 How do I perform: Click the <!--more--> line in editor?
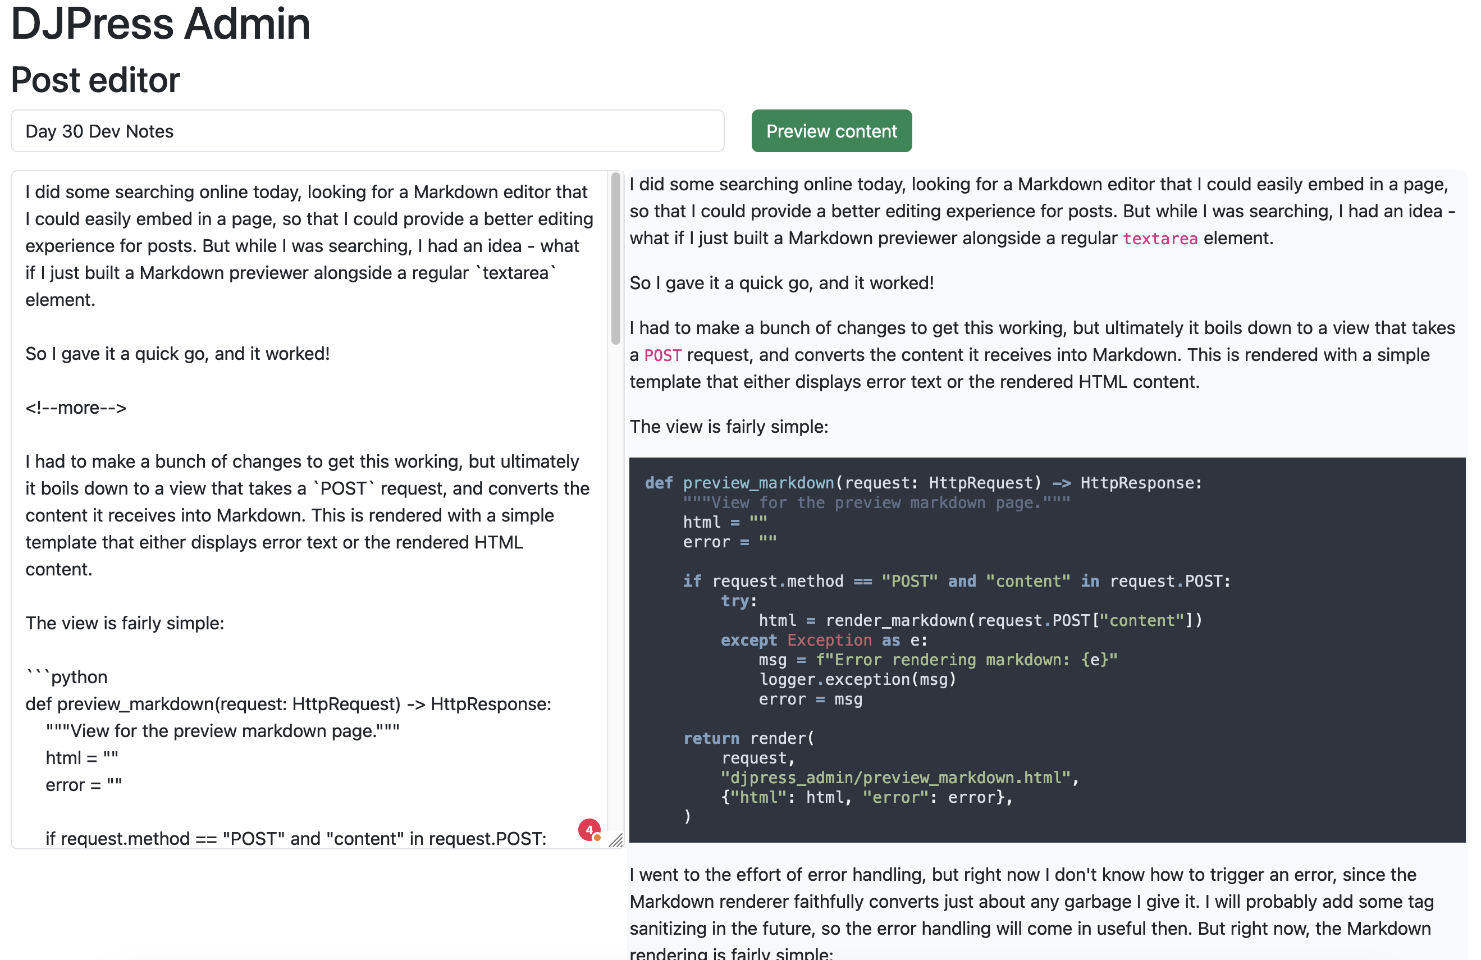(76, 408)
